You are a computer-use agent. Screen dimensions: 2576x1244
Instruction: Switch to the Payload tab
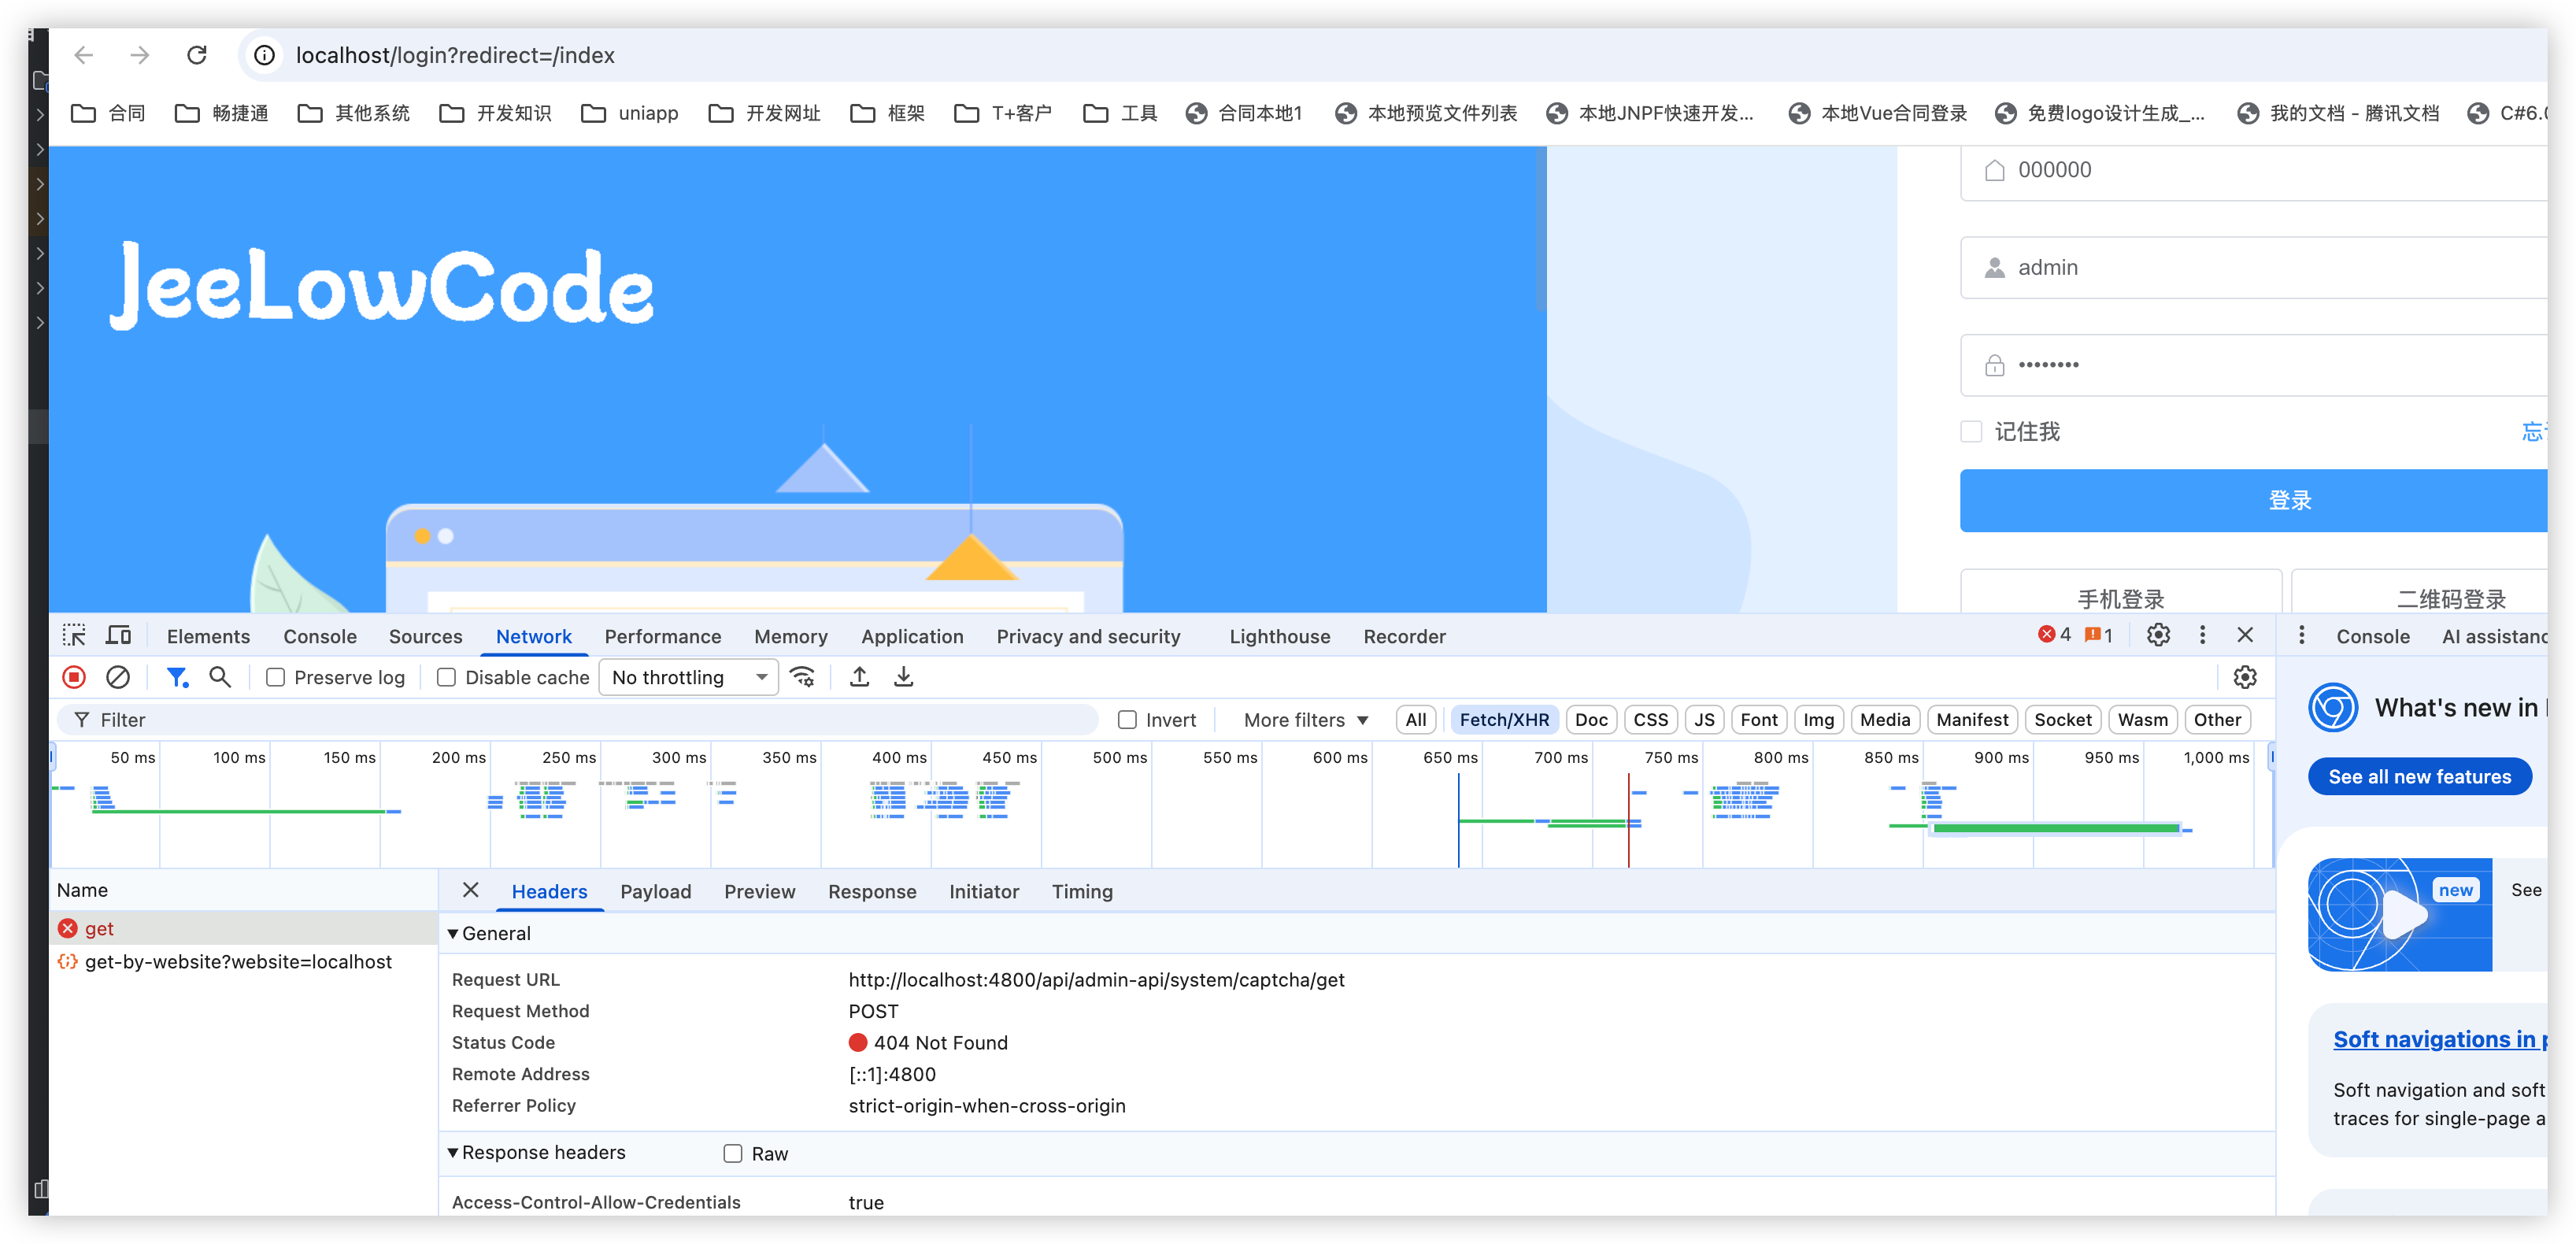pos(655,891)
